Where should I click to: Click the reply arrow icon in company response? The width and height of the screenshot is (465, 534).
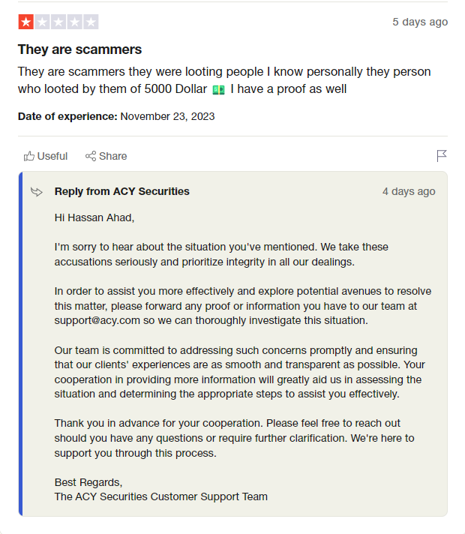[x=37, y=192]
